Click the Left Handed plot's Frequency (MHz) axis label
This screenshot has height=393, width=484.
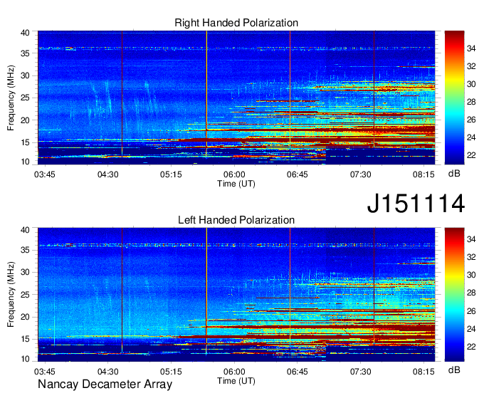click(x=11, y=295)
